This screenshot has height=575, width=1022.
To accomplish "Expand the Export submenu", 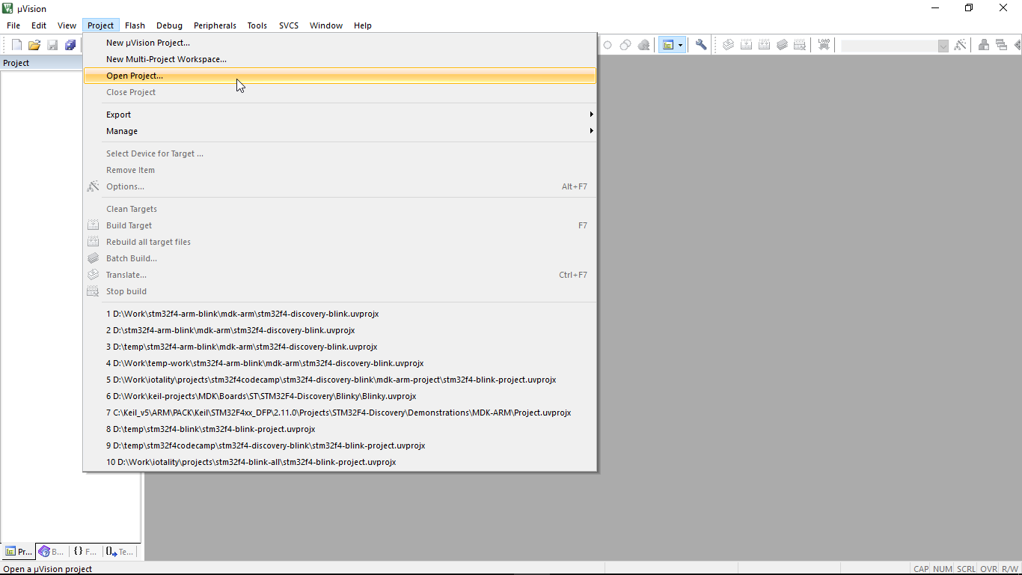I will 340,115.
